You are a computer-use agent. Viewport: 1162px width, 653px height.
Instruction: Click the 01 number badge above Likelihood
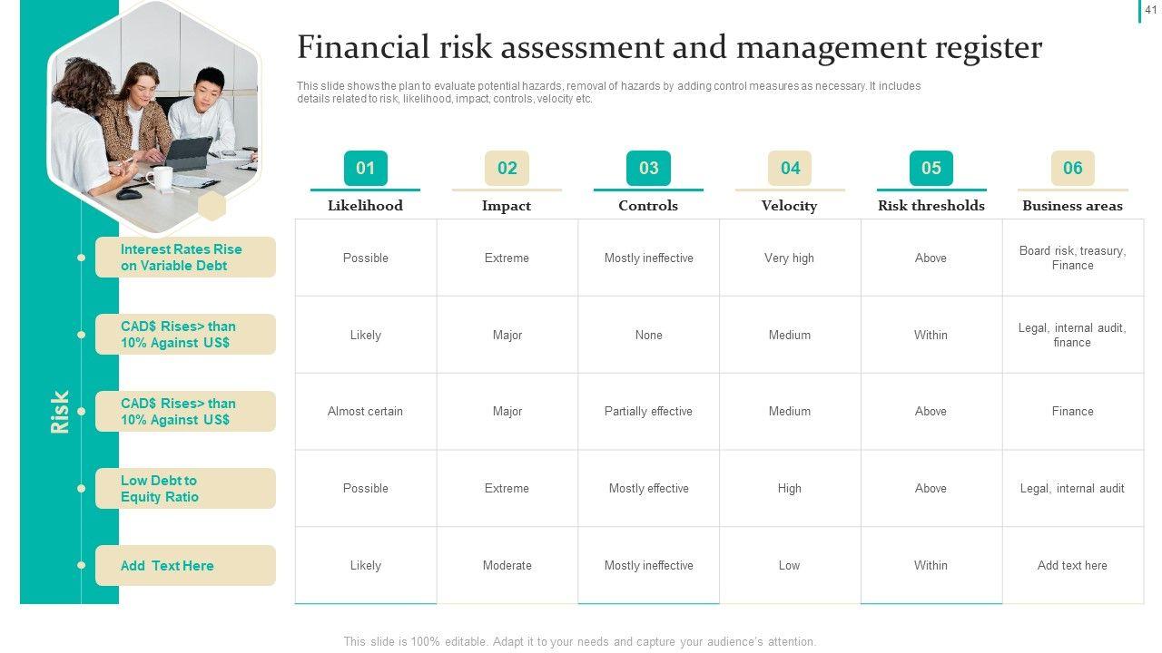point(365,168)
